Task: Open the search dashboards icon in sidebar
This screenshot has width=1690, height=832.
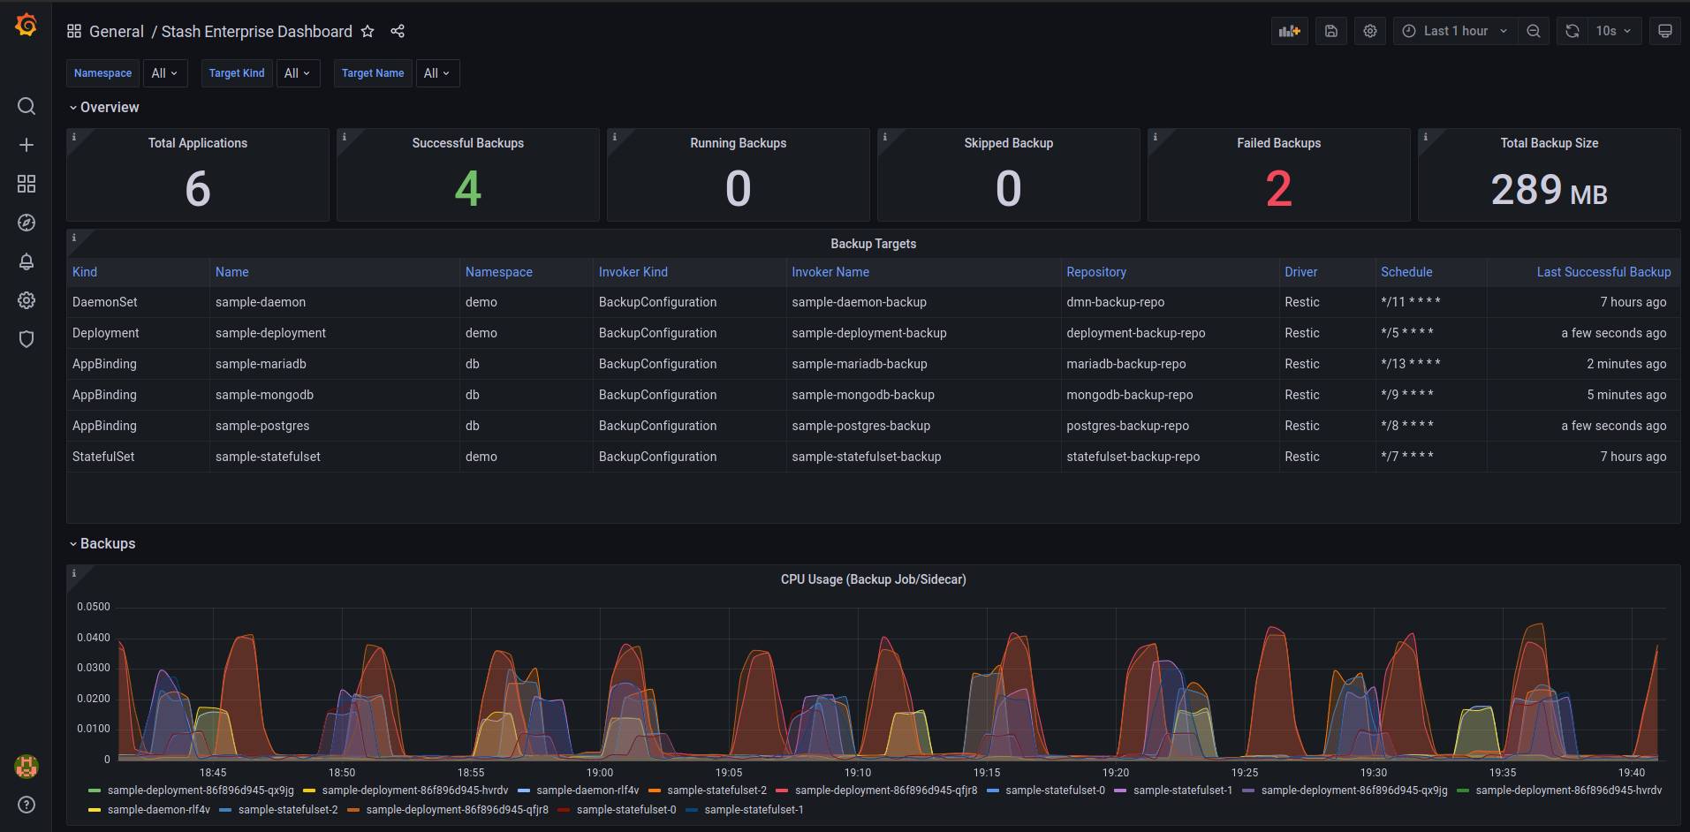Action: tap(27, 106)
